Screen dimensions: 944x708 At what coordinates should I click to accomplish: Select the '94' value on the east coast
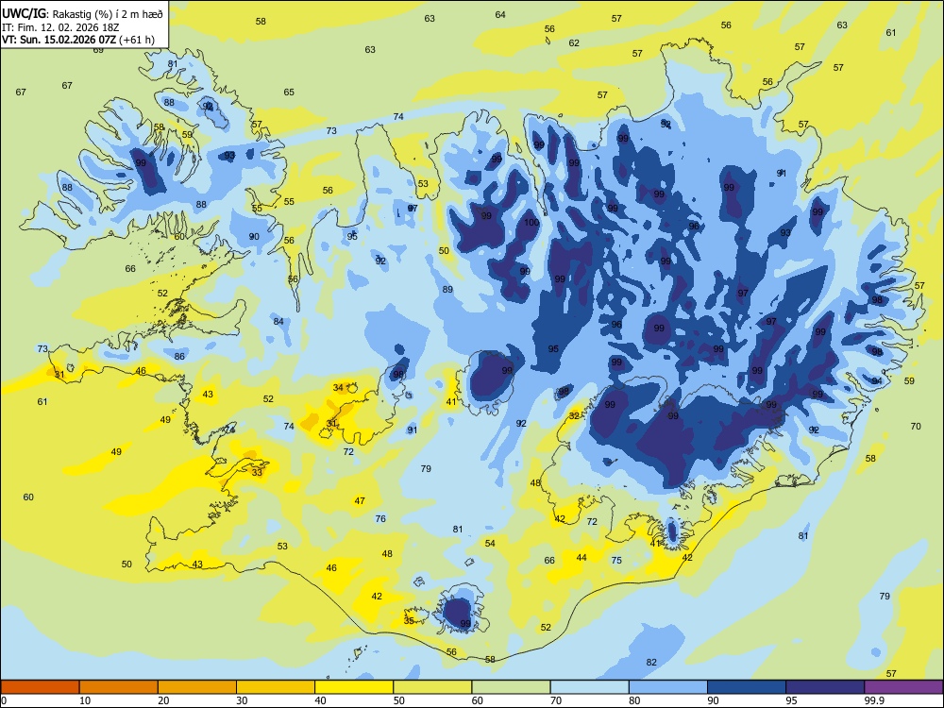(x=877, y=381)
